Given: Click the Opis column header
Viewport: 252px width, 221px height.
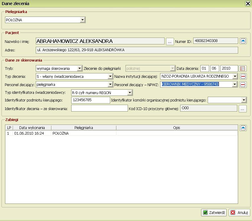Looking at the screenshot, I should (177, 128).
